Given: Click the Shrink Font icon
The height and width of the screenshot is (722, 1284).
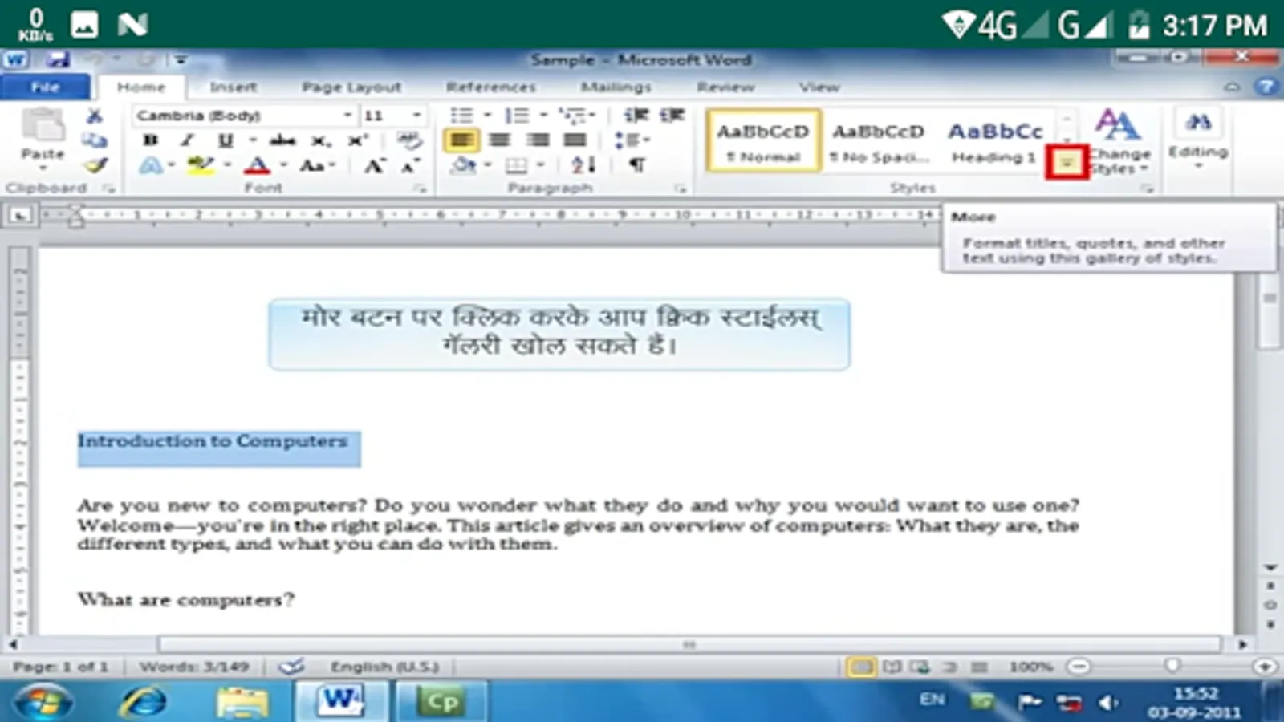Looking at the screenshot, I should [x=409, y=166].
